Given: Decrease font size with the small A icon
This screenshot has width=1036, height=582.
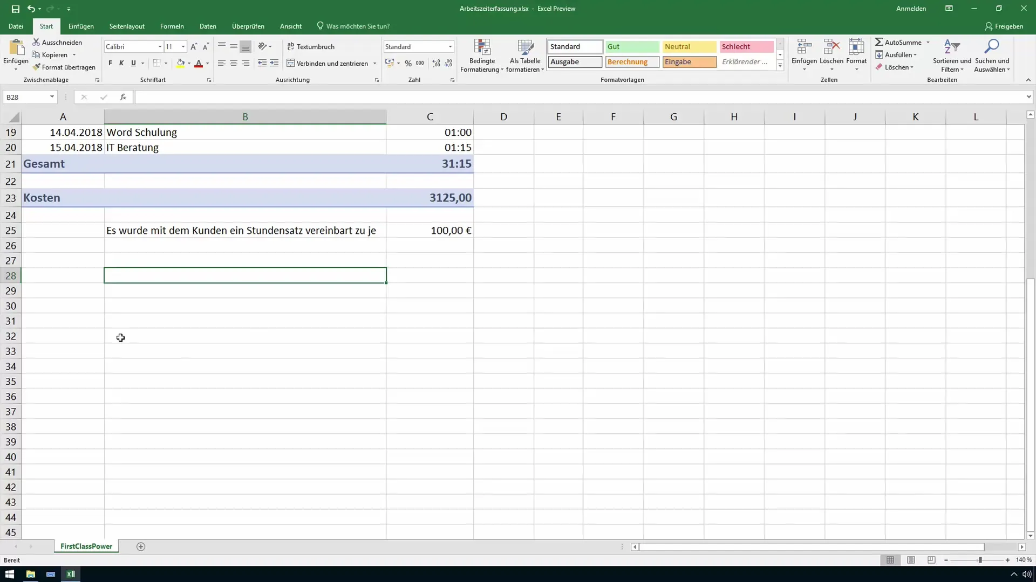Looking at the screenshot, I should coord(206,47).
